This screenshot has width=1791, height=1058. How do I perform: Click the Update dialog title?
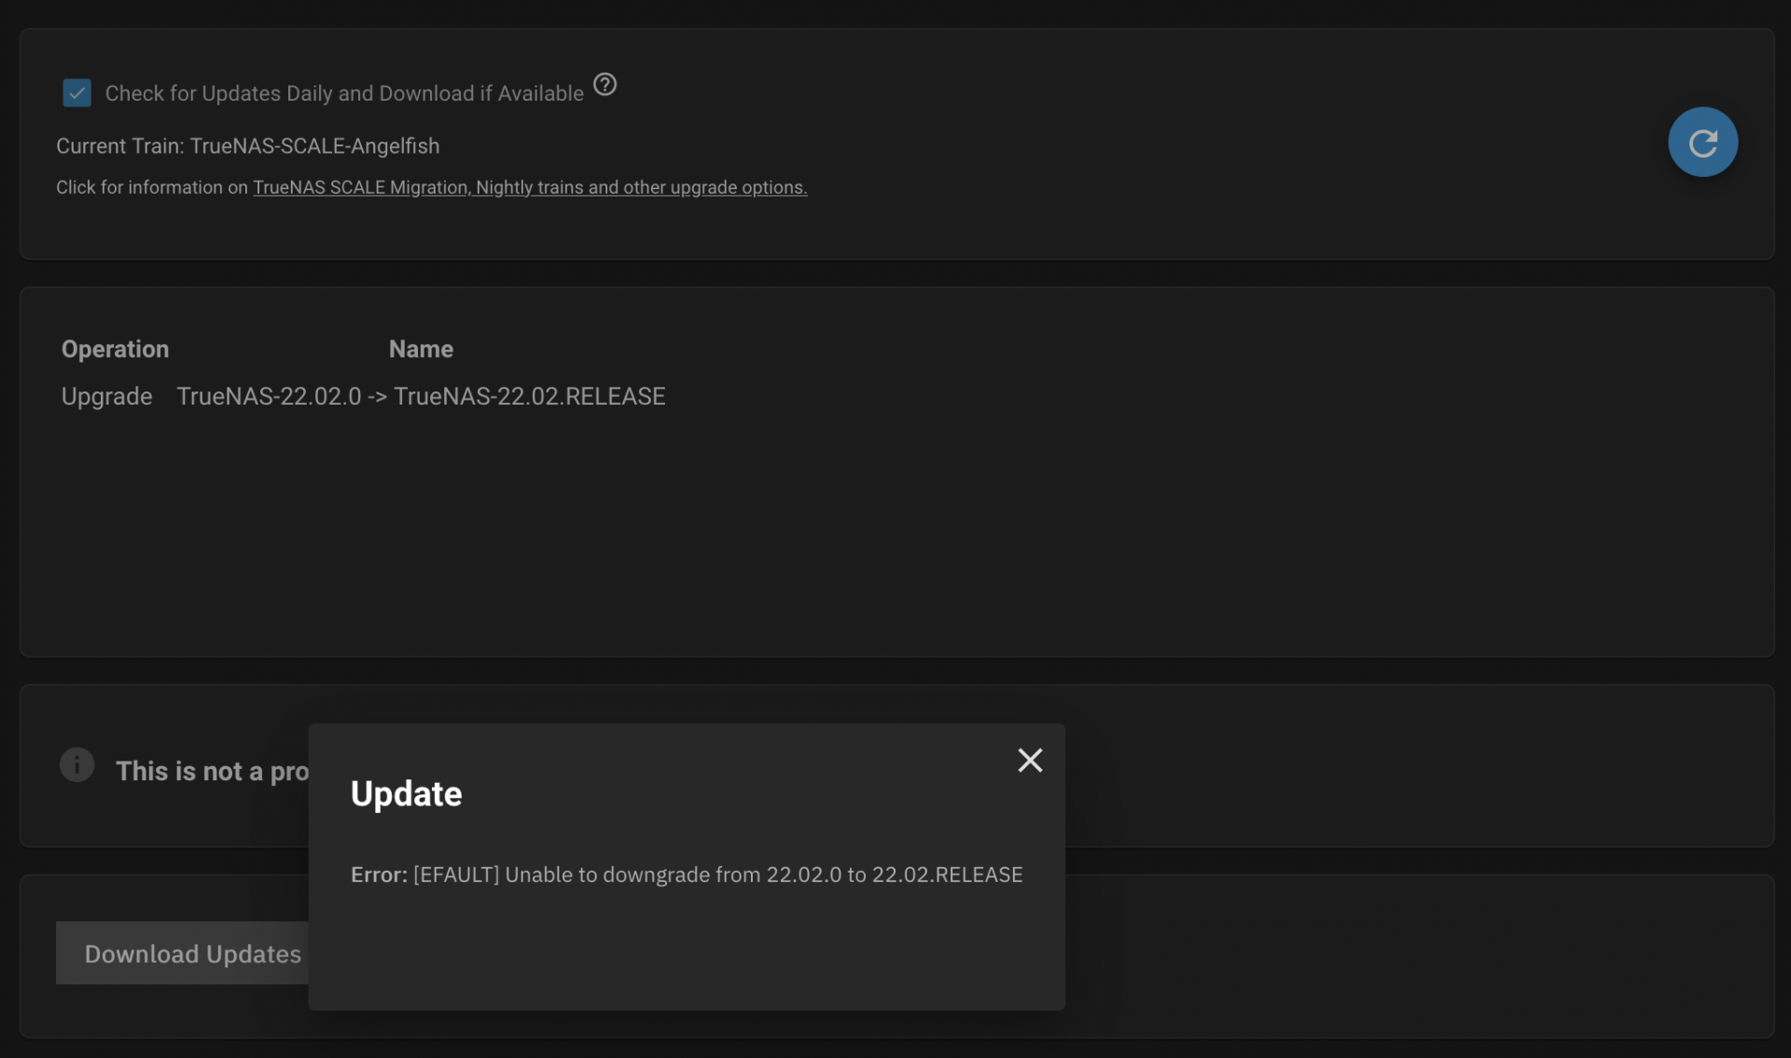click(406, 794)
